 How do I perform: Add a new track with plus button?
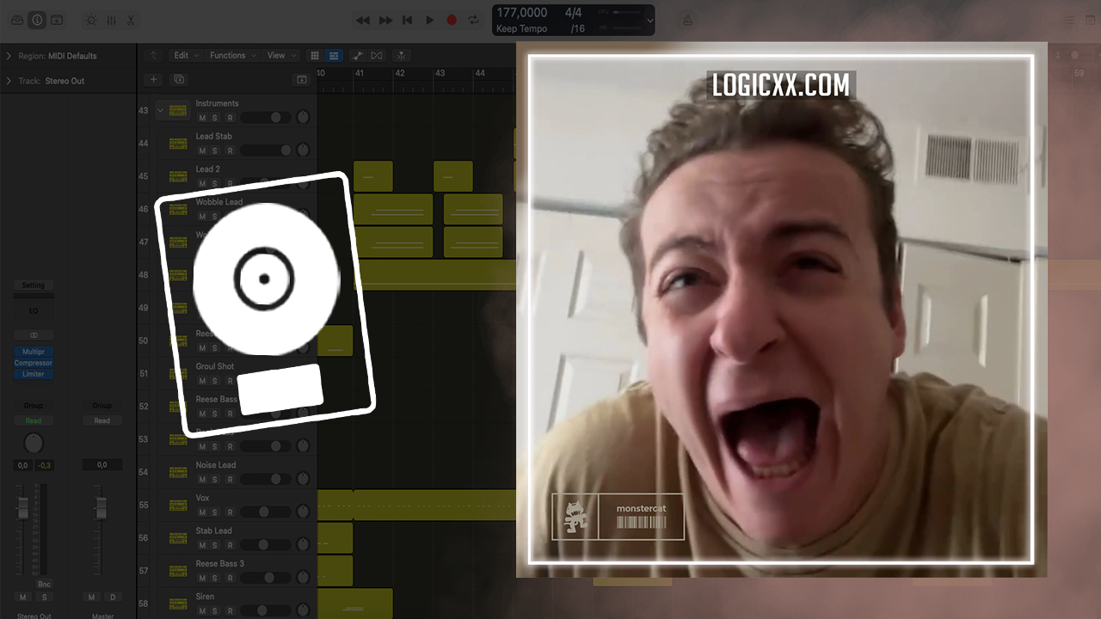point(153,79)
